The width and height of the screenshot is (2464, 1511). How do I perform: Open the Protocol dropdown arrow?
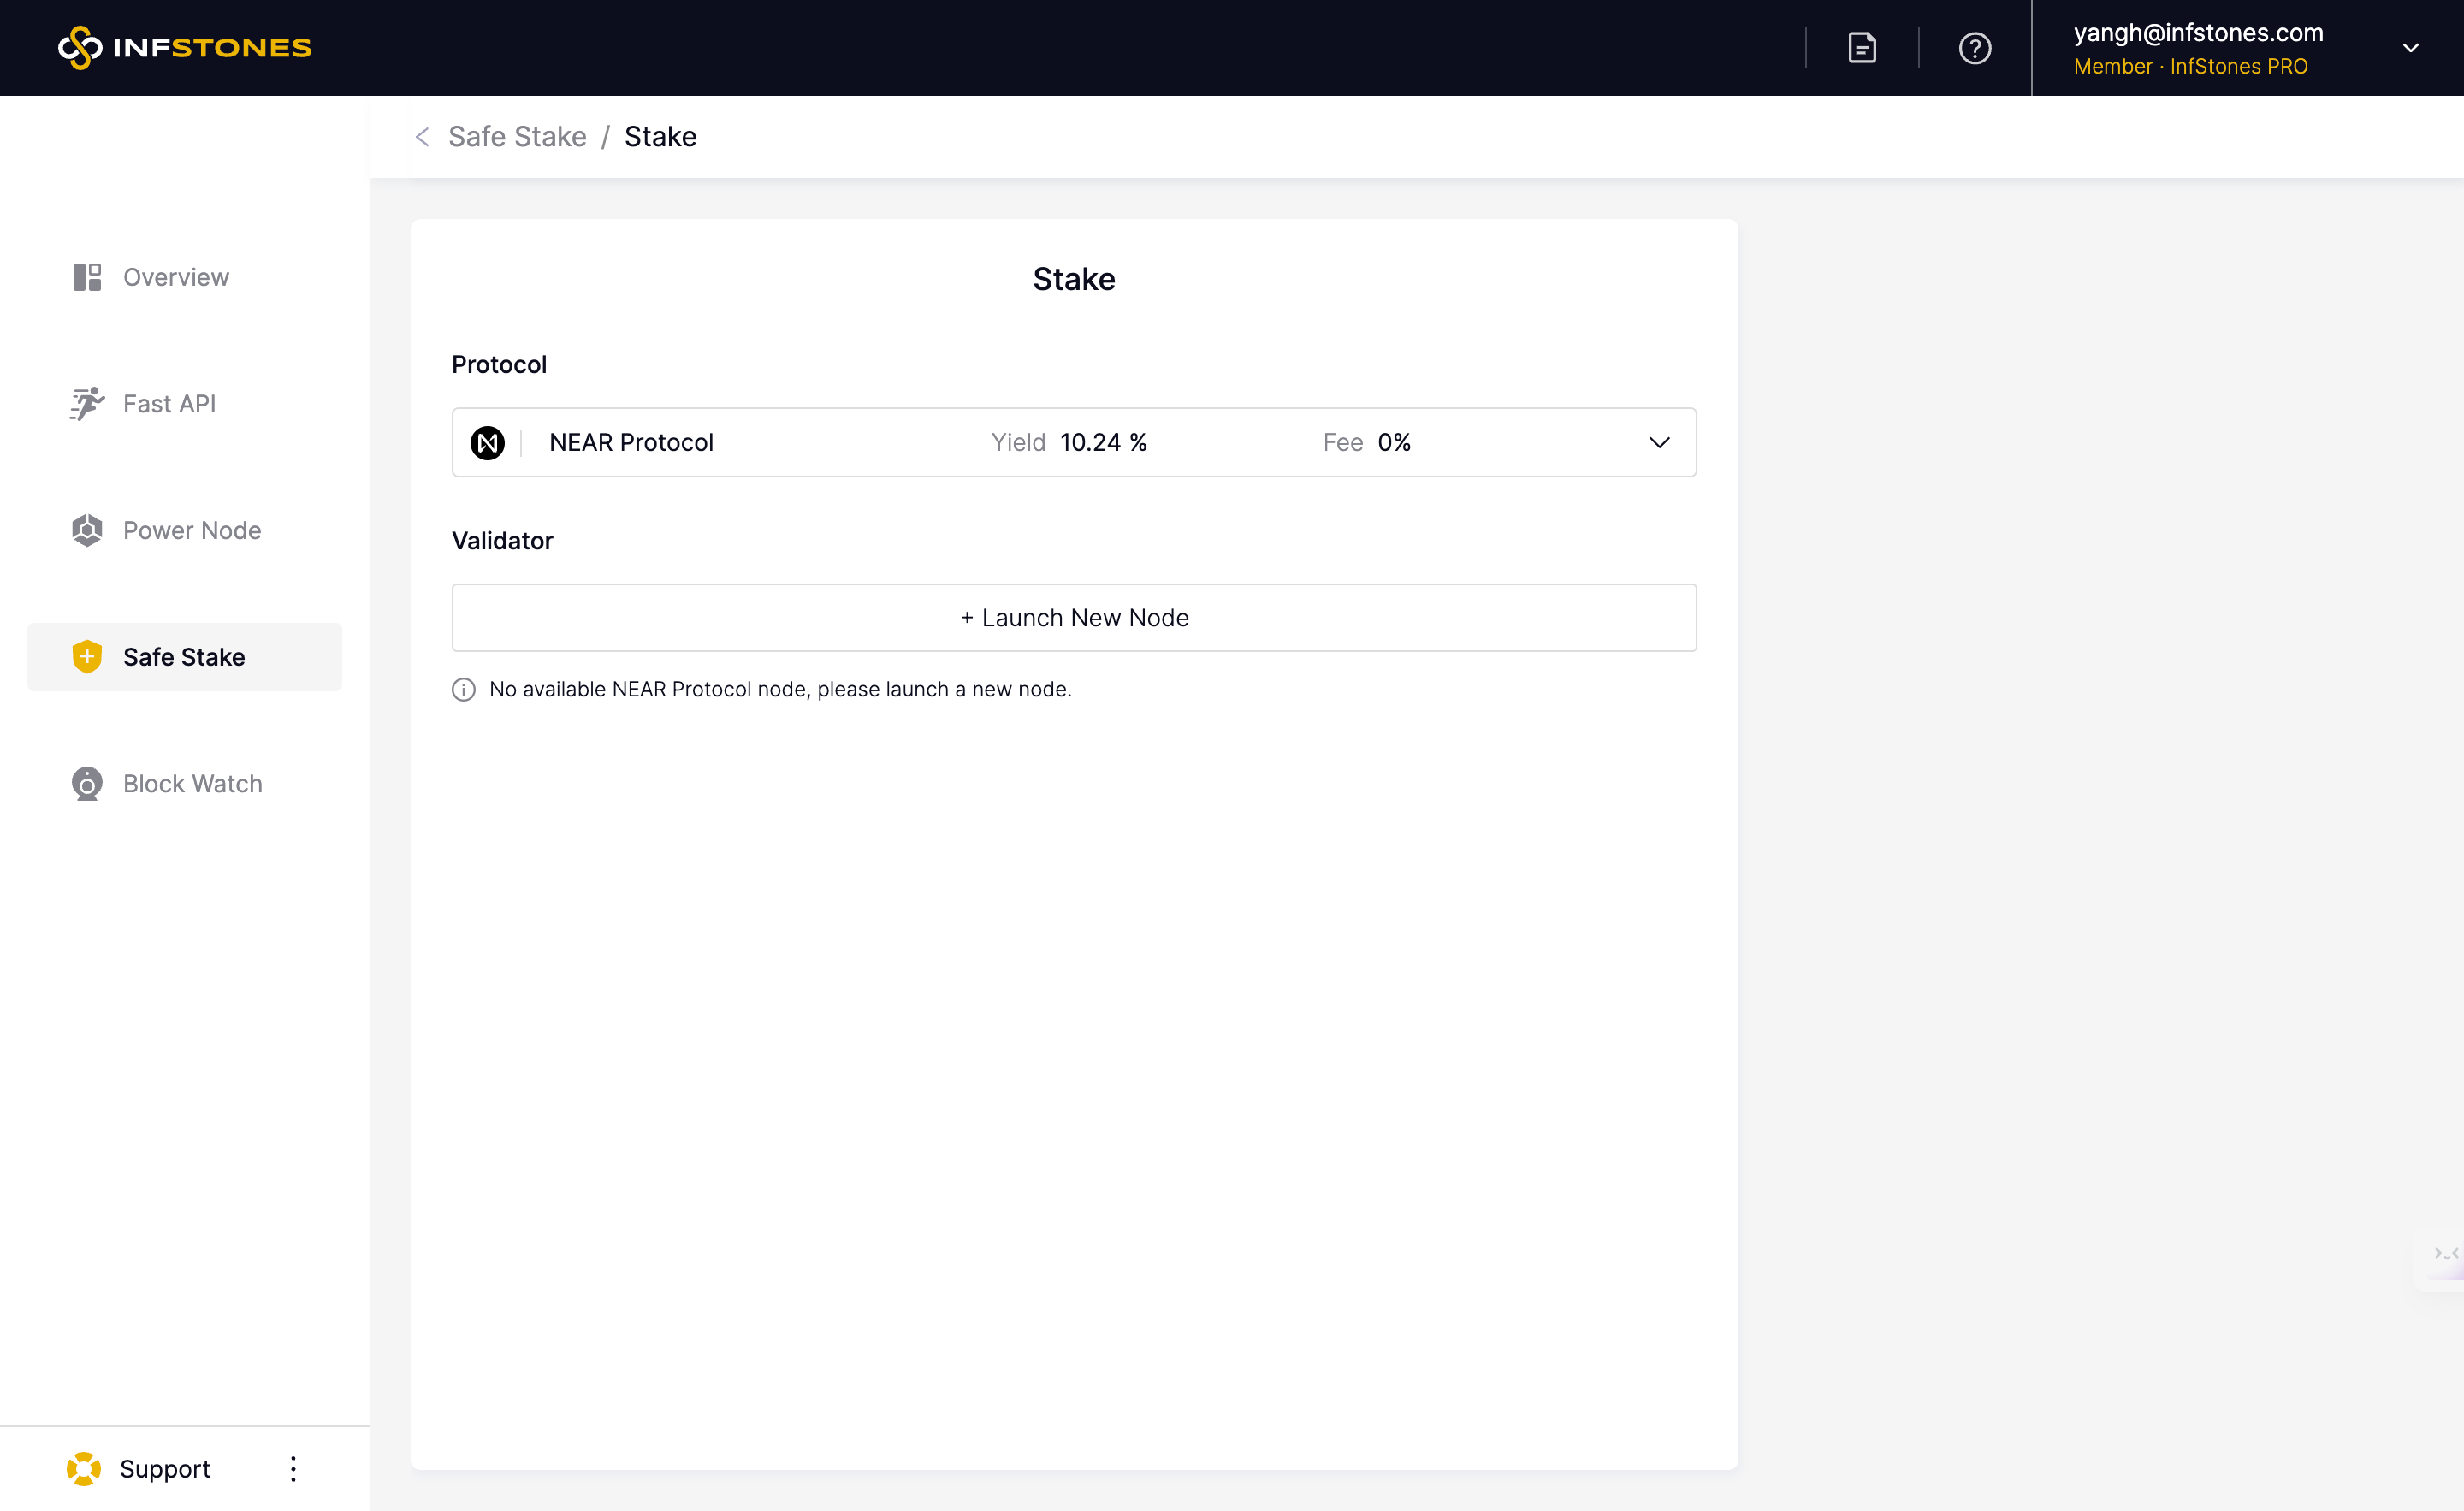1659,443
